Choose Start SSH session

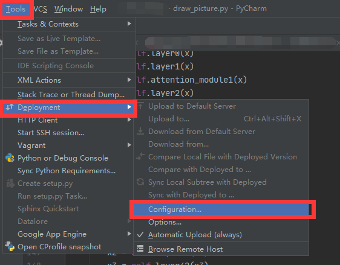pyautogui.click(x=69, y=133)
